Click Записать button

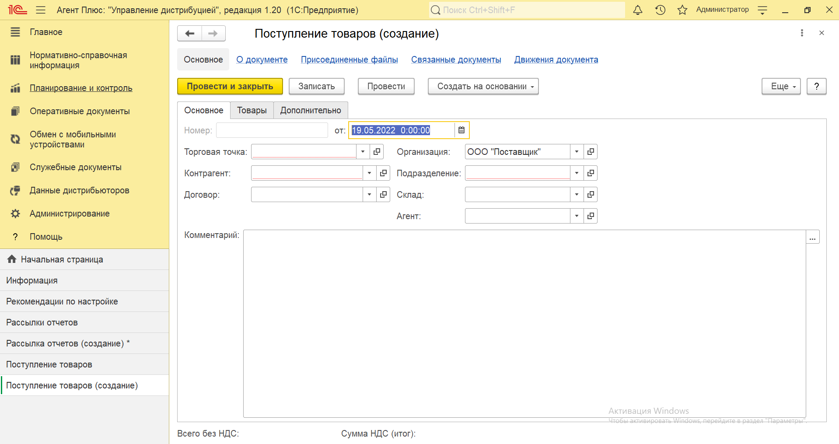coord(317,86)
